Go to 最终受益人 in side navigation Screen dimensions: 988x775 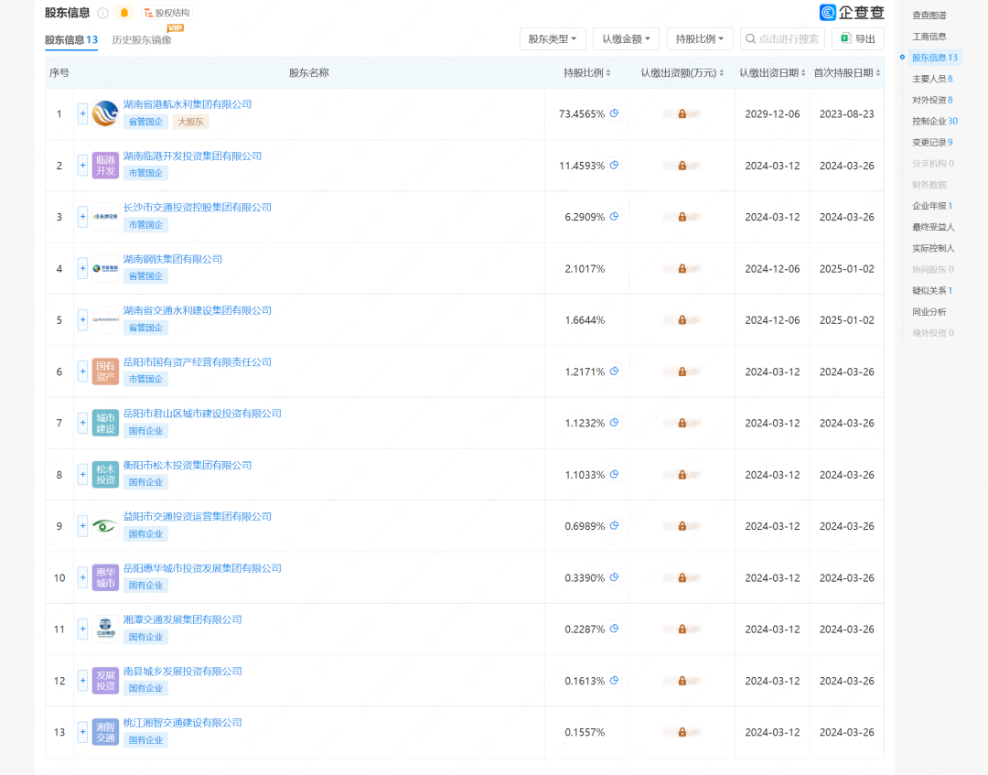click(x=933, y=227)
